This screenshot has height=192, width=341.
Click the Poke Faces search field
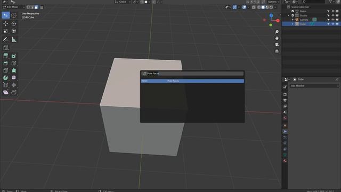pos(192,74)
